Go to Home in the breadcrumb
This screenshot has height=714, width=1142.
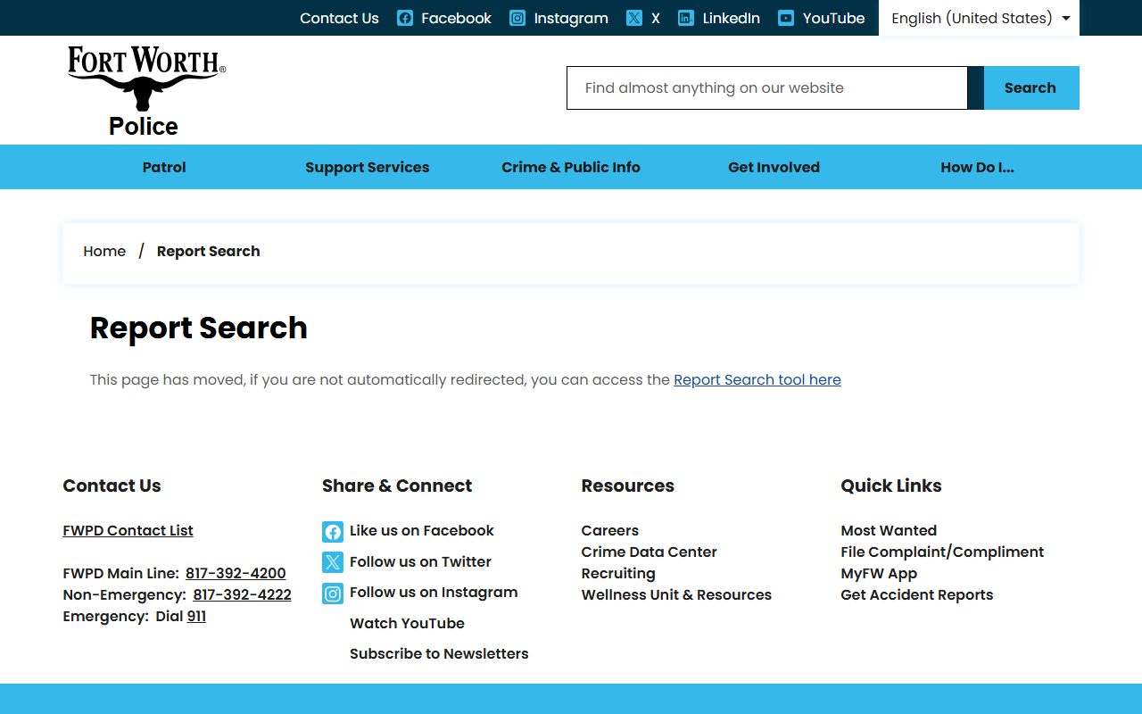coord(104,252)
